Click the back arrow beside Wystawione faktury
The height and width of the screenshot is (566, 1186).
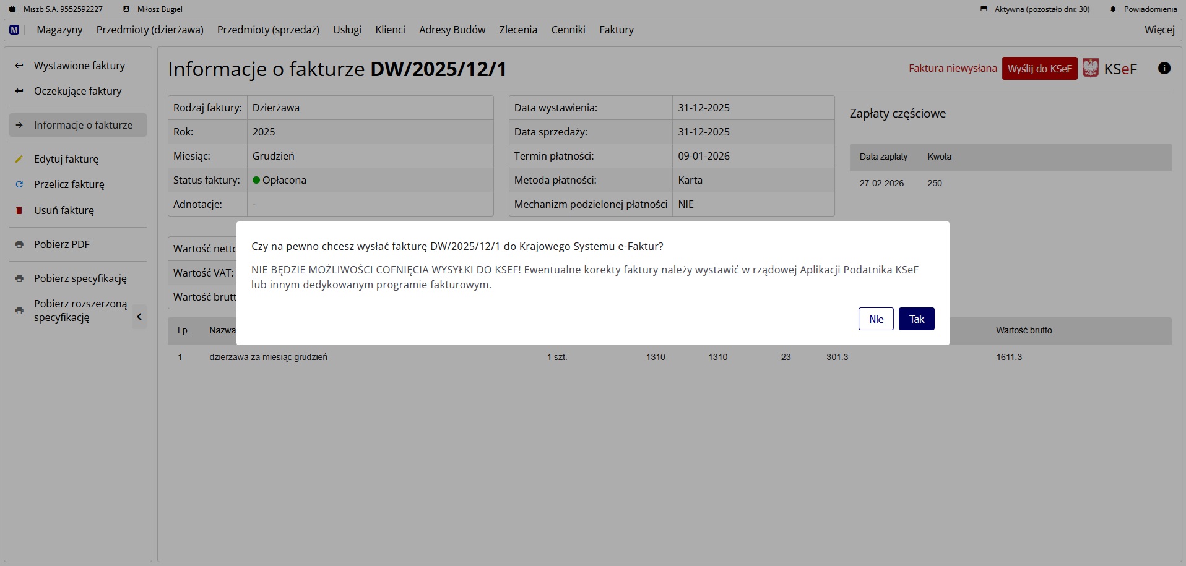(19, 66)
